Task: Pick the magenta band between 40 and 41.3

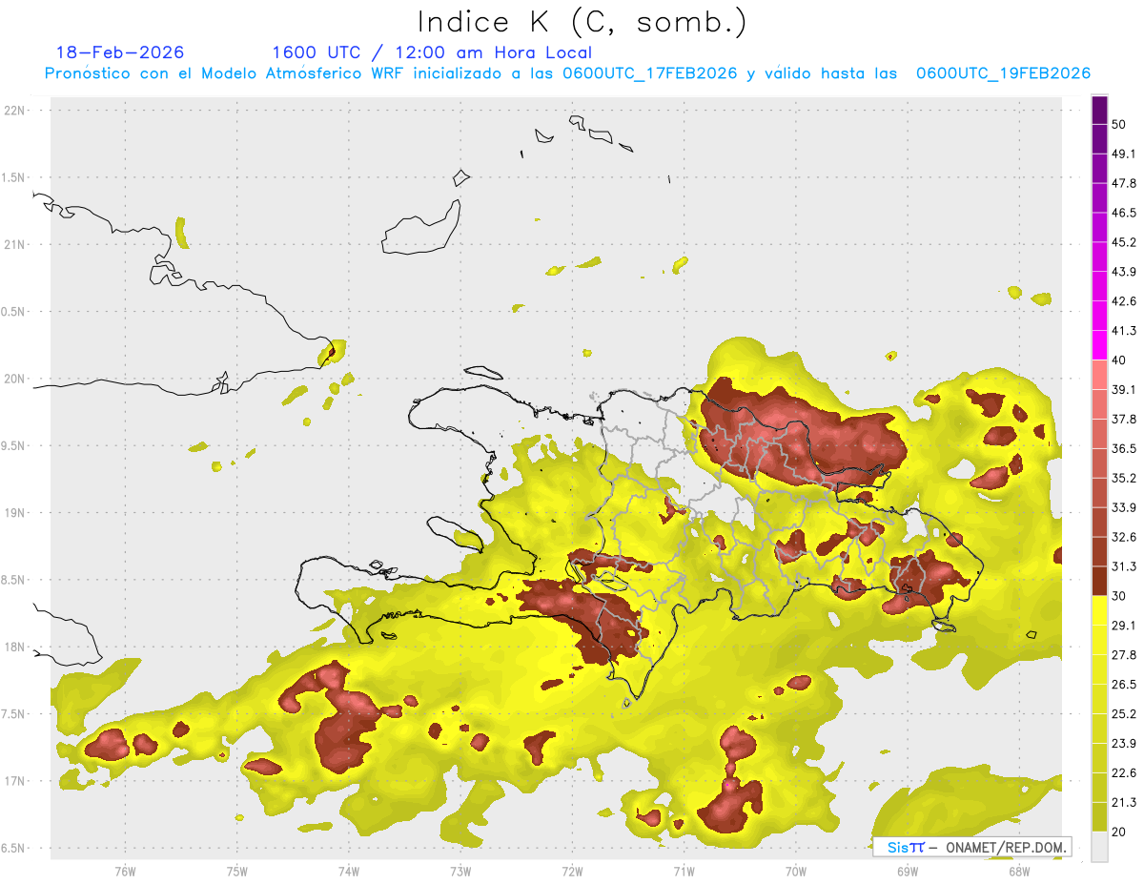Action: (1099, 345)
